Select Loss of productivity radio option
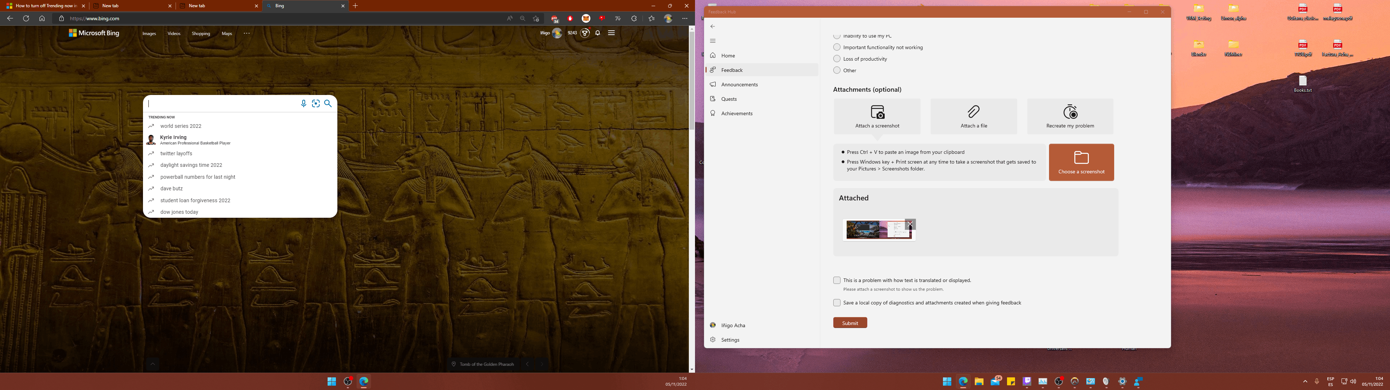The width and height of the screenshot is (1390, 390). click(837, 59)
